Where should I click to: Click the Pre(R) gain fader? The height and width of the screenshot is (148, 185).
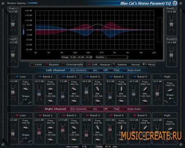13,55
